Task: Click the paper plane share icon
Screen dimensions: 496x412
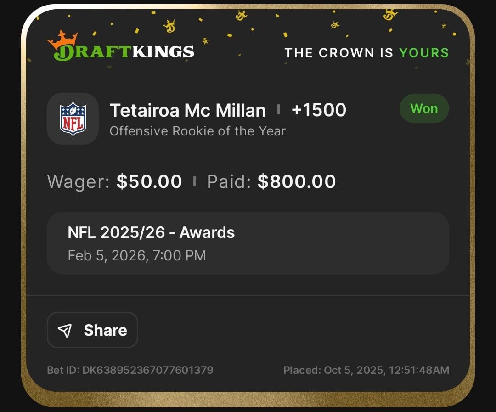Action: [x=66, y=330]
